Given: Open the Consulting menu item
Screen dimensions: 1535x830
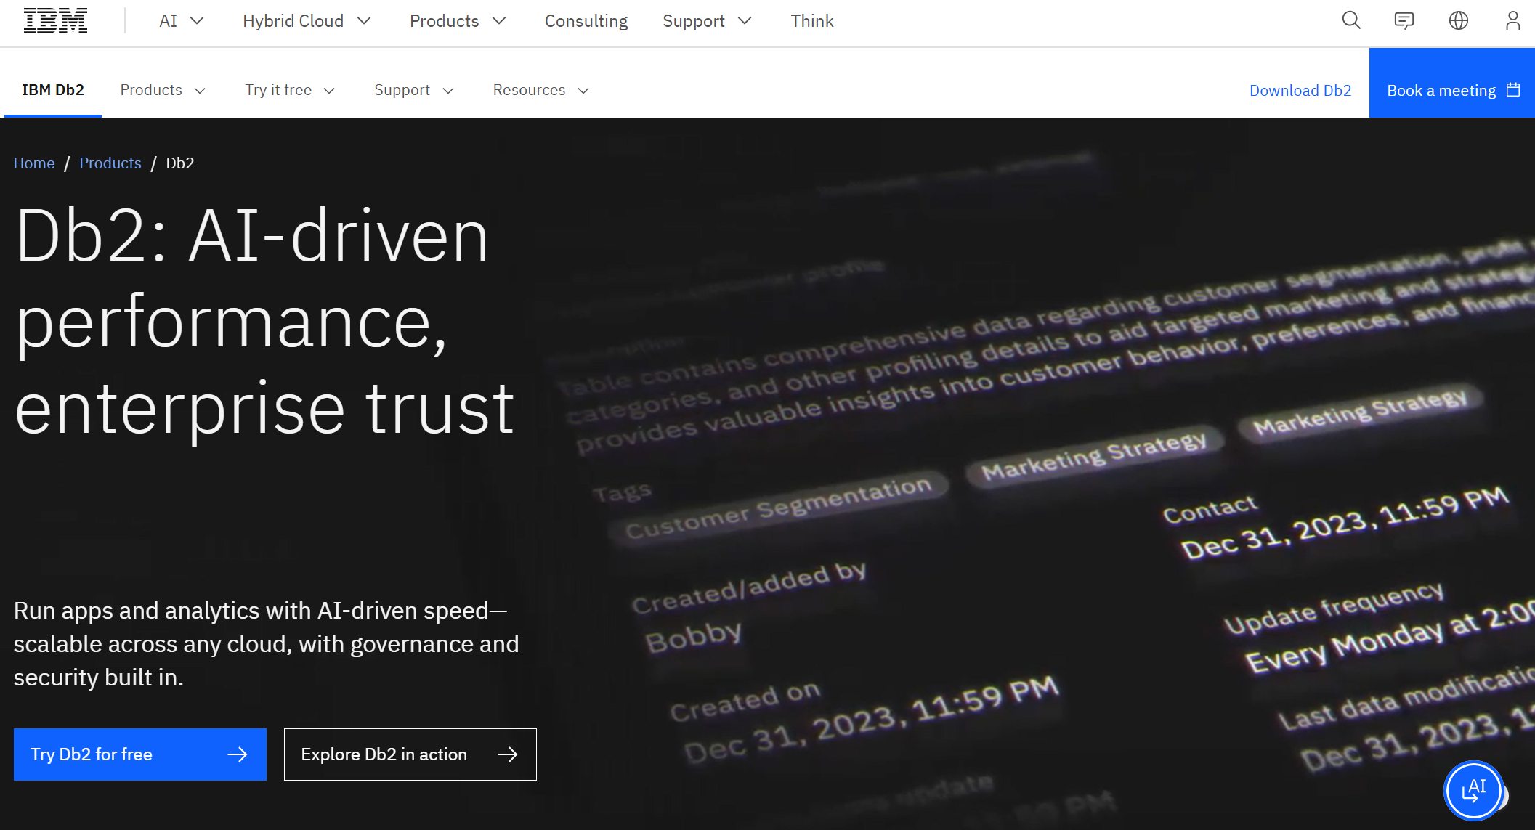Looking at the screenshot, I should pos(586,21).
